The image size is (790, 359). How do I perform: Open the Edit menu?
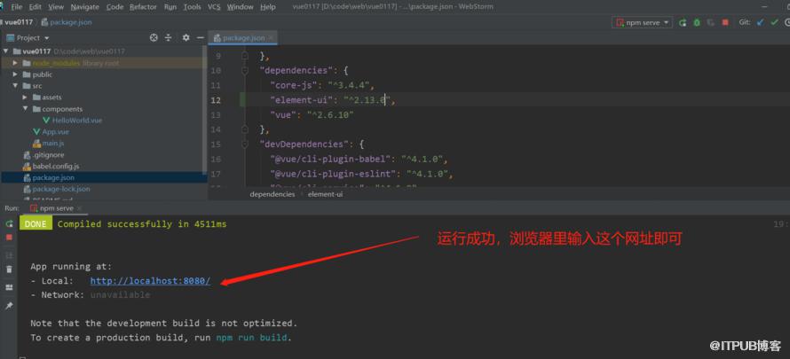point(36,7)
